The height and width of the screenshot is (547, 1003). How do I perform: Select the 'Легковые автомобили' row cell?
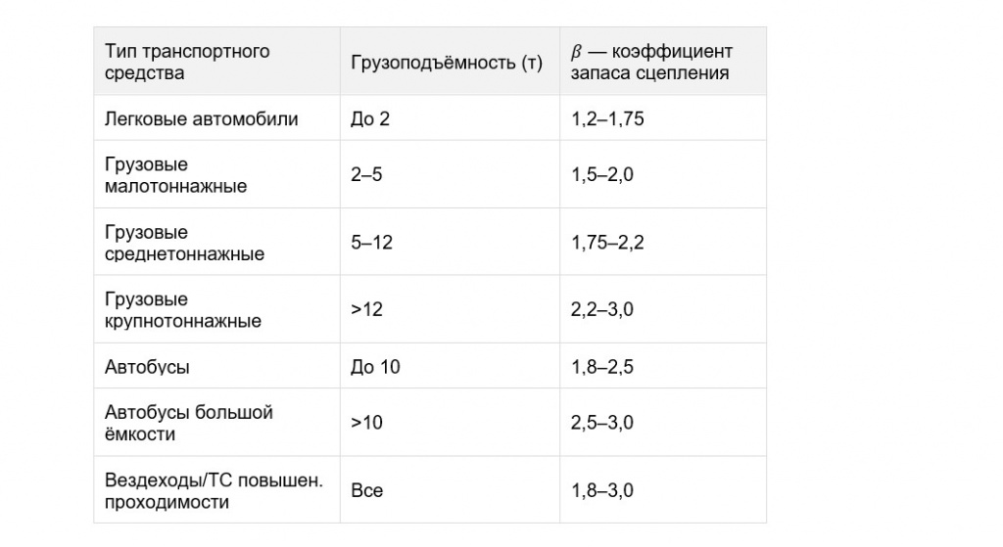tap(216, 118)
